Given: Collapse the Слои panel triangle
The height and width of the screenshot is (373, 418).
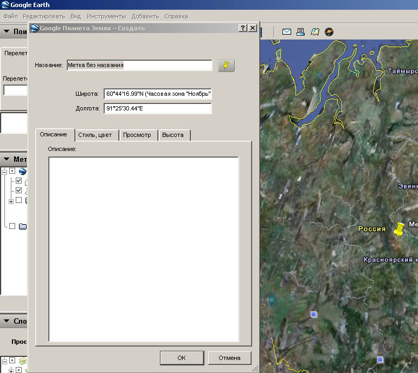Looking at the screenshot, I should pos(6,321).
